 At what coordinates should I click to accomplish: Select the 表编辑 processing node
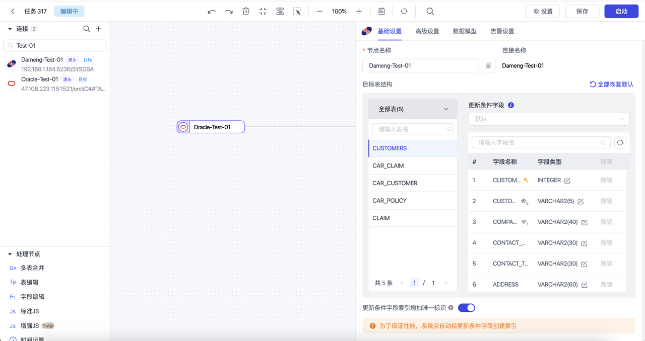tap(29, 283)
